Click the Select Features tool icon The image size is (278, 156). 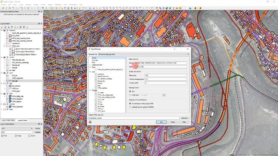pyautogui.click(x=52, y=8)
